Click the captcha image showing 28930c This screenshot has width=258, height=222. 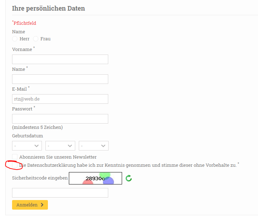95,178
